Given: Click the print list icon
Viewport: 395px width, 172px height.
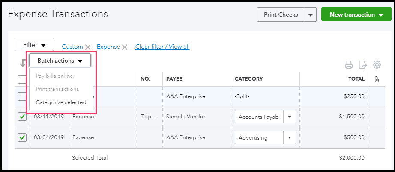Looking at the screenshot, I should [349, 65].
